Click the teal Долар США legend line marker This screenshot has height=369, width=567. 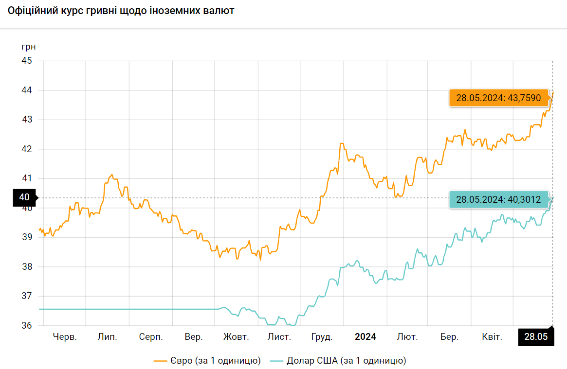(276, 361)
